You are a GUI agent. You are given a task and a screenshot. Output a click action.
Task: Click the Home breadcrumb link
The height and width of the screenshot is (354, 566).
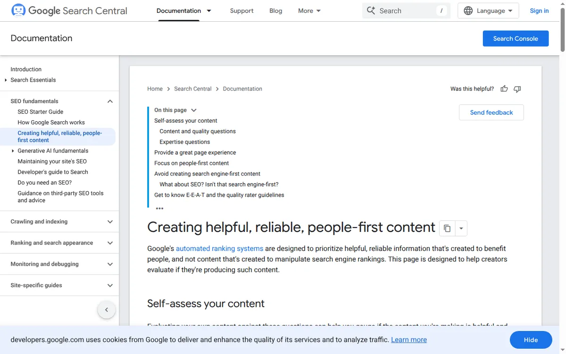click(155, 89)
